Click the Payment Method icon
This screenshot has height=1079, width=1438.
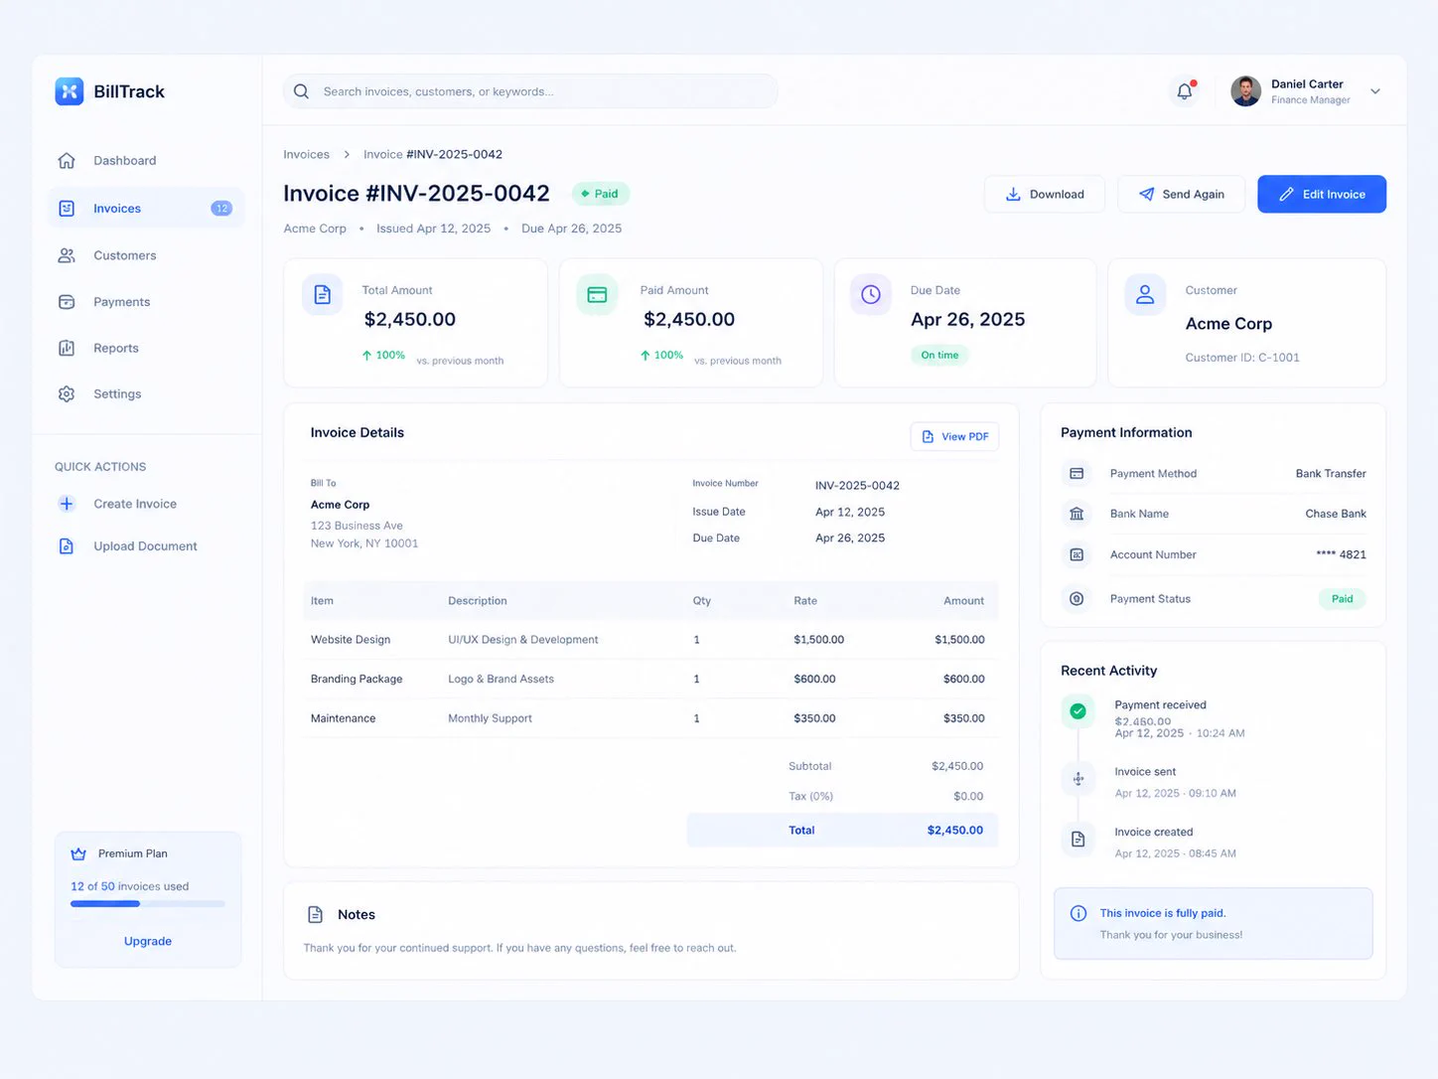[1077, 474]
